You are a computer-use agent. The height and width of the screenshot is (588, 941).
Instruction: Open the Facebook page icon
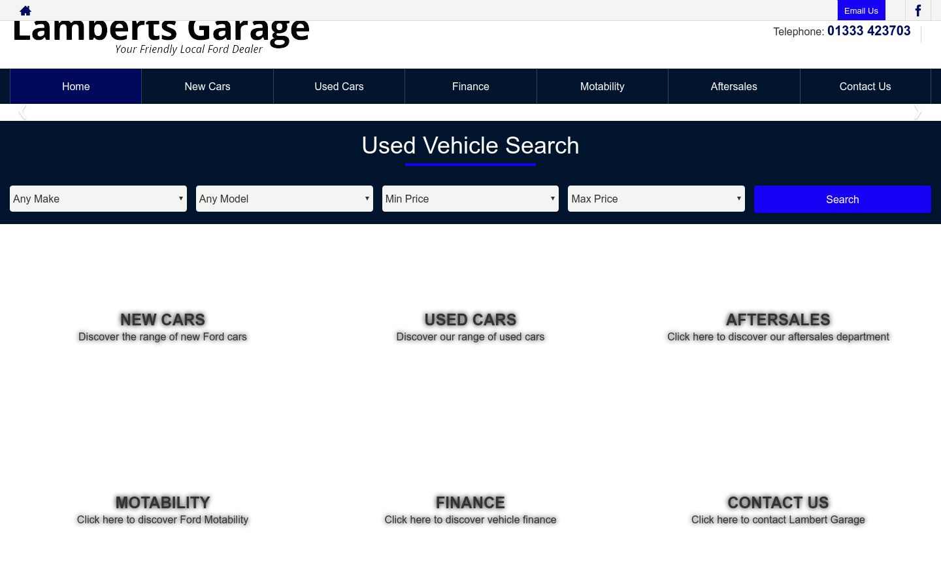coord(917,10)
